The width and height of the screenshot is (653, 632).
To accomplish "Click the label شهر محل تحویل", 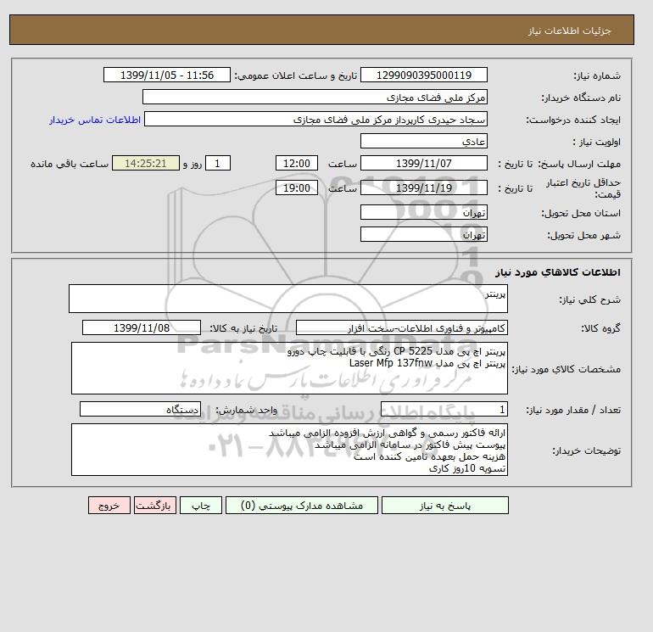I will pos(583,235).
